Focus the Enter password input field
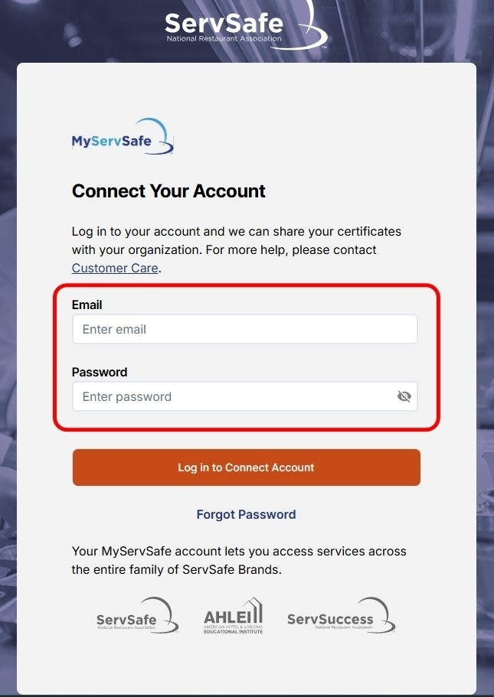 point(230,396)
